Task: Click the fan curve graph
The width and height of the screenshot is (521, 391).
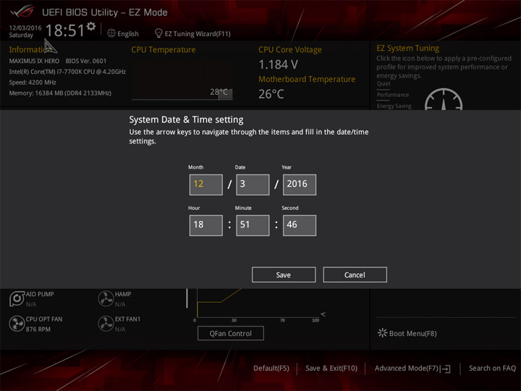Action: pyautogui.click(x=258, y=303)
